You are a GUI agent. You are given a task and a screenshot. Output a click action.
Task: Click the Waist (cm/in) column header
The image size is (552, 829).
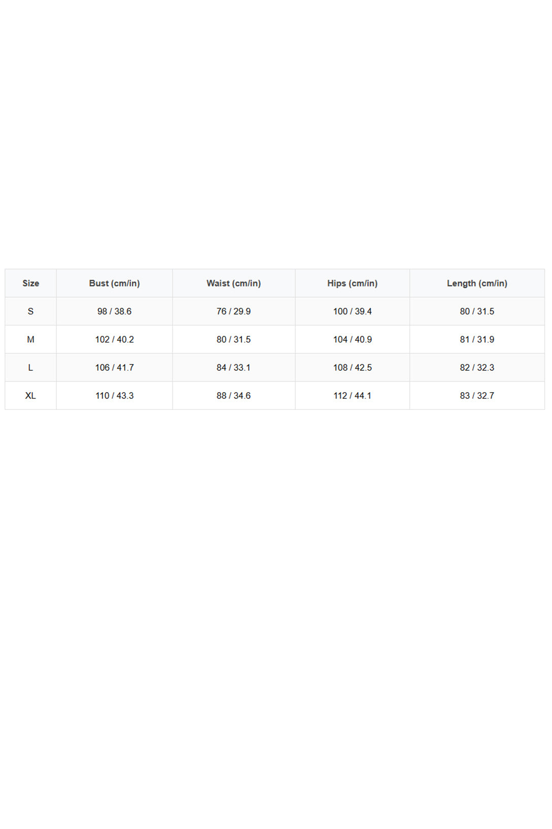[233, 283]
